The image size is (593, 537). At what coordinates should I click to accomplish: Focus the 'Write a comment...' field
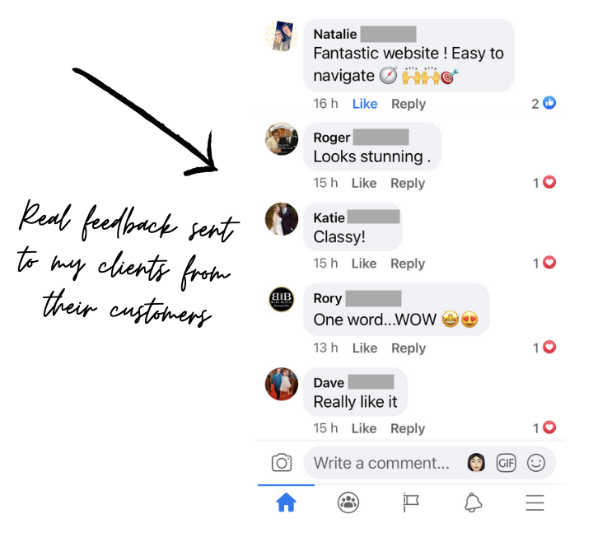[381, 463]
